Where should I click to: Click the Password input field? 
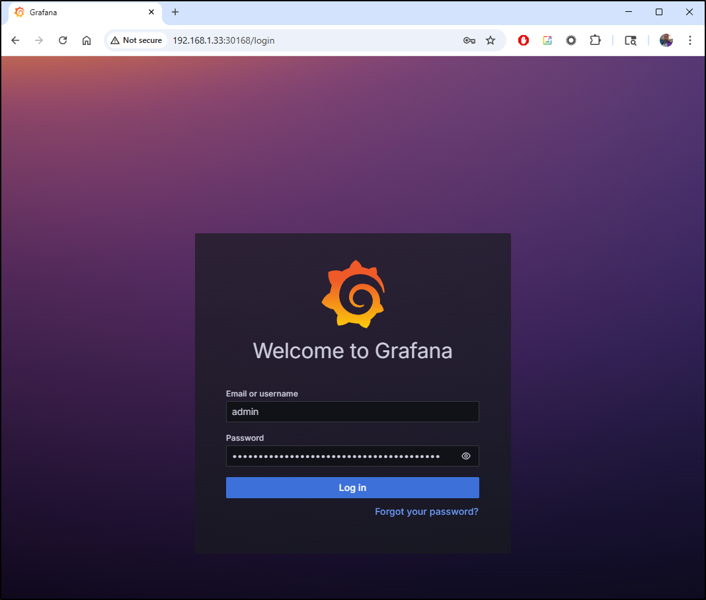tap(352, 456)
